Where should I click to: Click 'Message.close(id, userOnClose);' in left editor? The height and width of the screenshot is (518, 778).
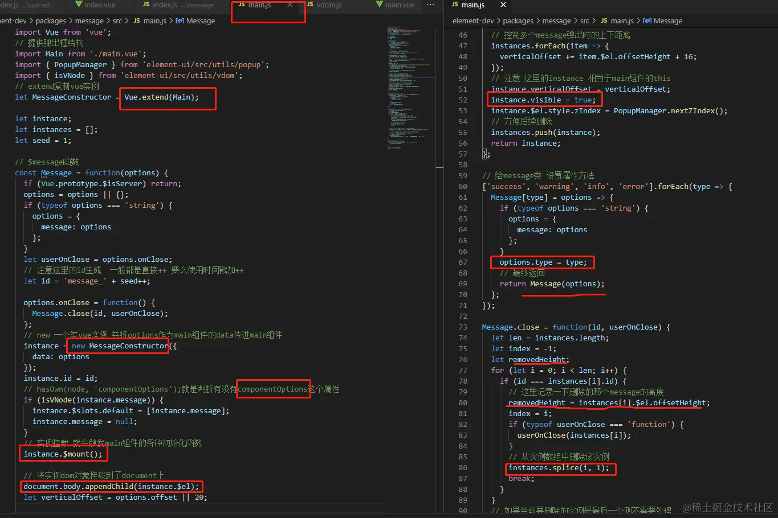coord(100,313)
